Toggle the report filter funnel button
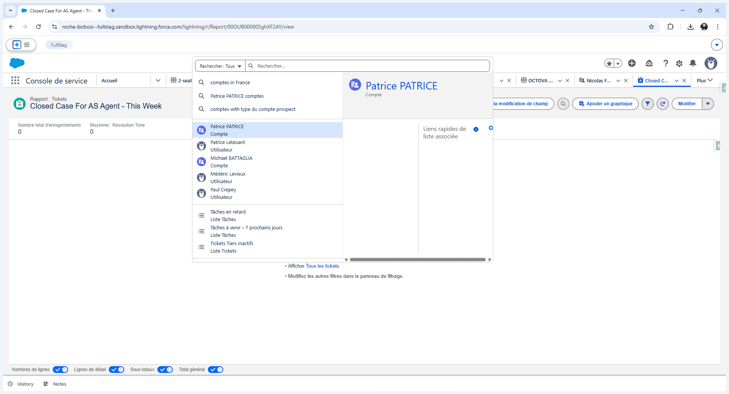729x394 pixels. pos(648,104)
